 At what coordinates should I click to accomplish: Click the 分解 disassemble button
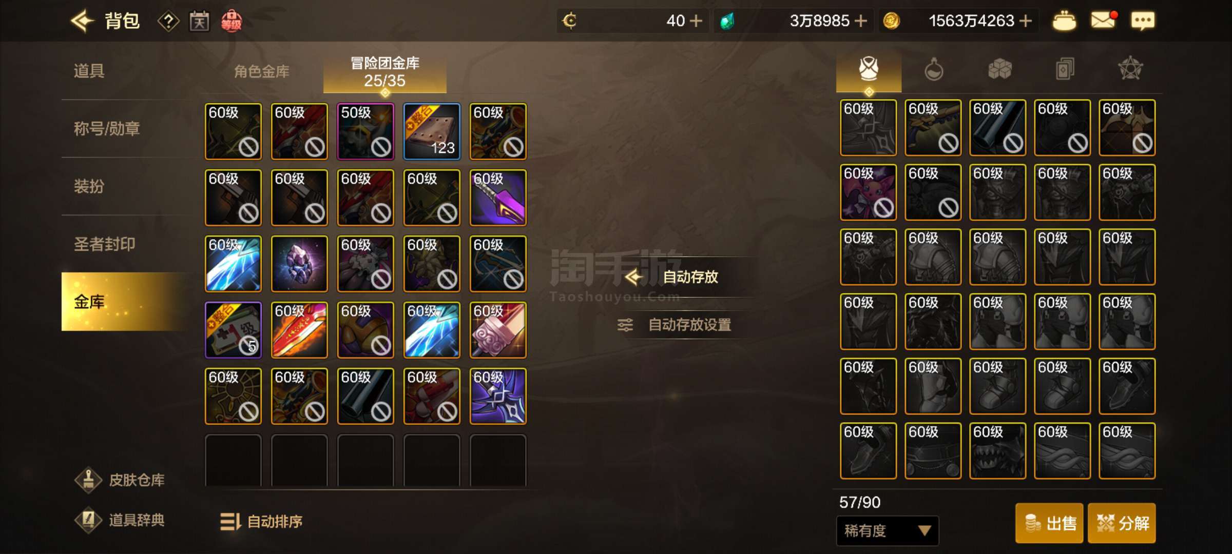click(x=1122, y=523)
